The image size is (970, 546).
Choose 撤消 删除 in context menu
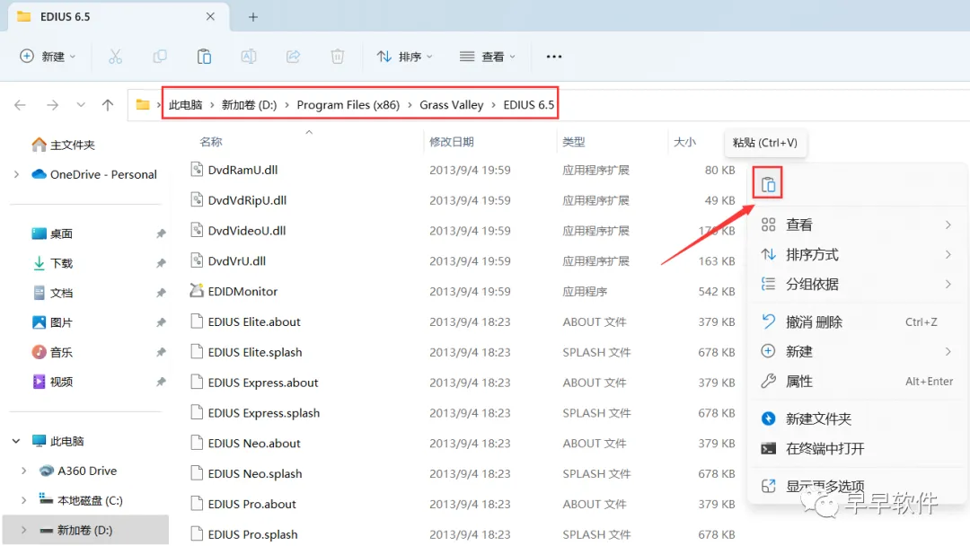(857, 321)
